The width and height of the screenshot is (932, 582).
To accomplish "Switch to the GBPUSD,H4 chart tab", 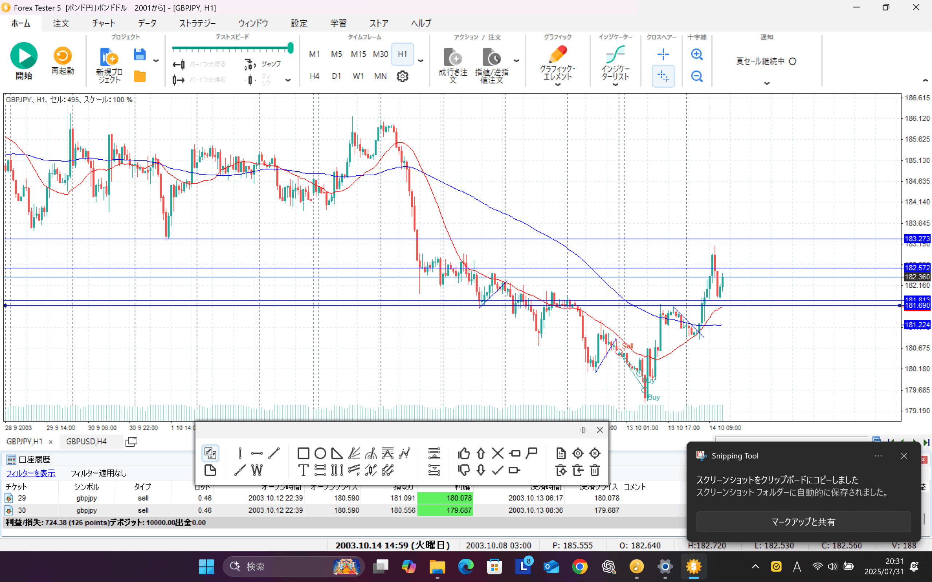I will pos(86,442).
